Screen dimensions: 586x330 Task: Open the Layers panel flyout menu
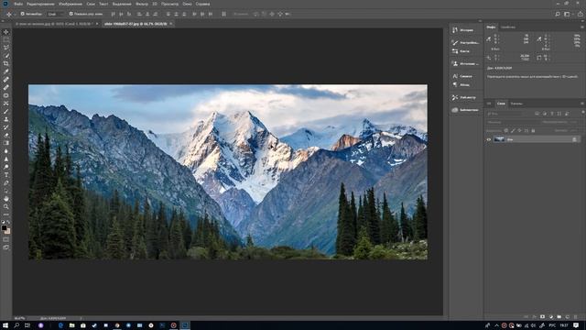coord(582,104)
